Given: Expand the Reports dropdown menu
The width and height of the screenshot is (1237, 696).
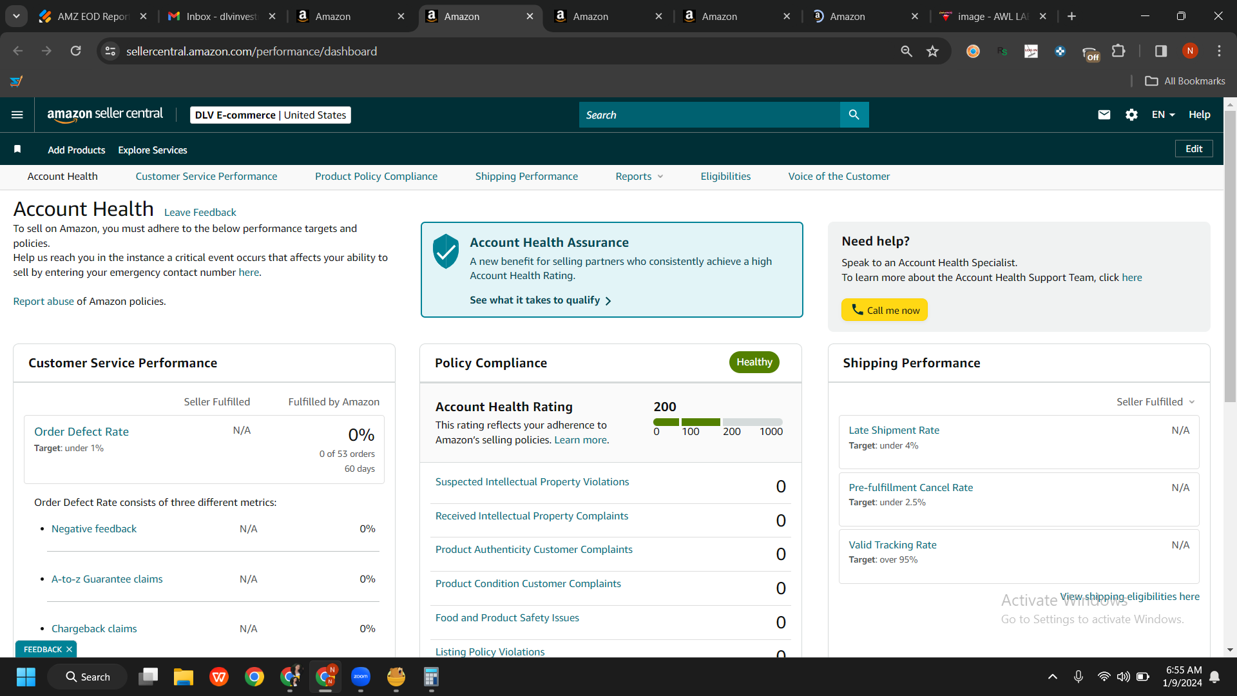Looking at the screenshot, I should (x=639, y=177).
